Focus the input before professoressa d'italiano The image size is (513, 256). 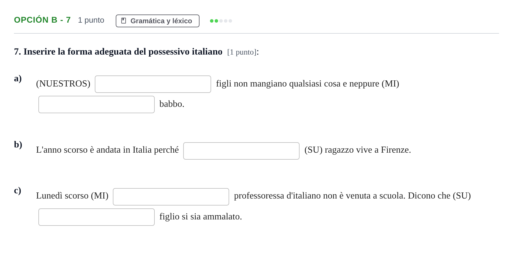(171, 197)
